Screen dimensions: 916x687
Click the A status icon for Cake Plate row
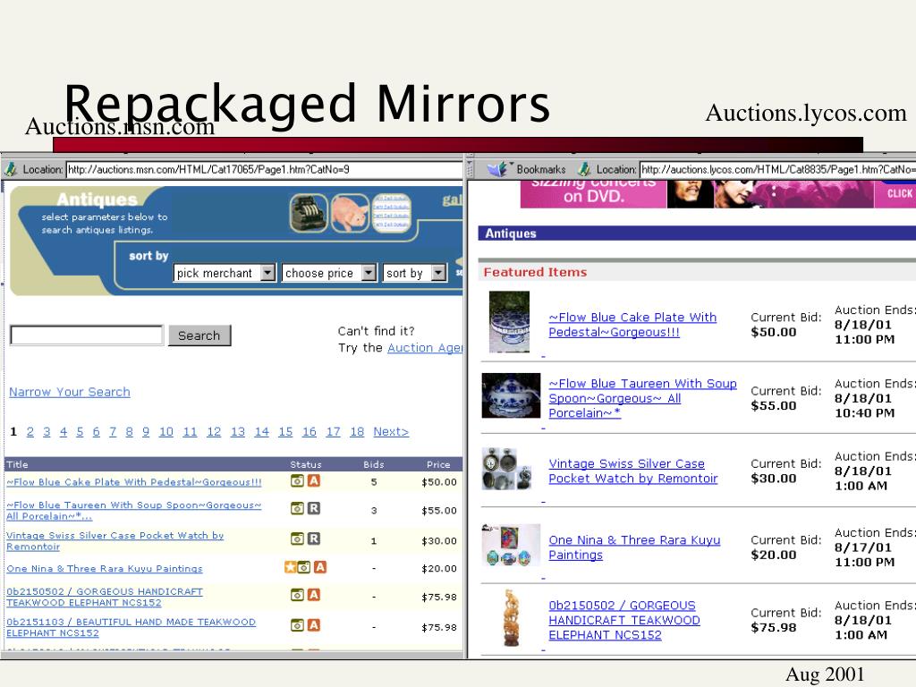(314, 480)
